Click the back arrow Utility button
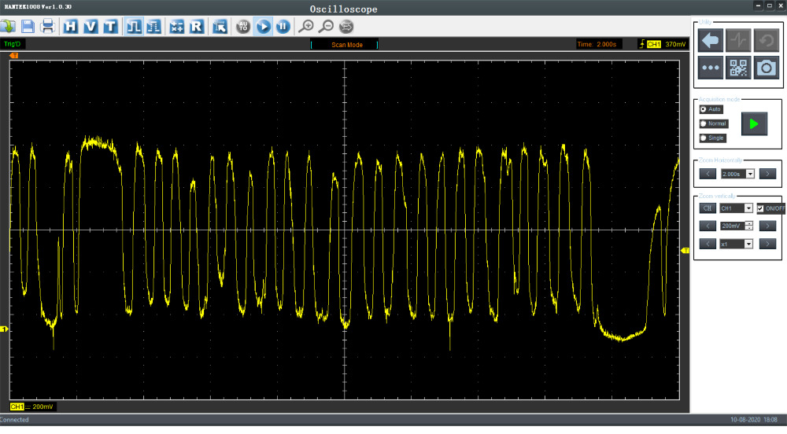787x434 pixels. [710, 40]
